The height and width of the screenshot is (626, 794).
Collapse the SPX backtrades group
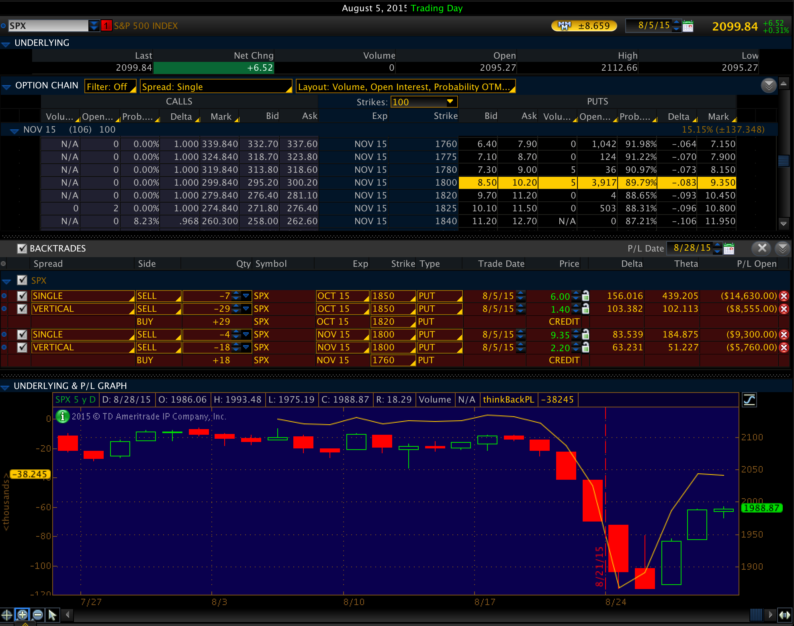tap(6, 281)
